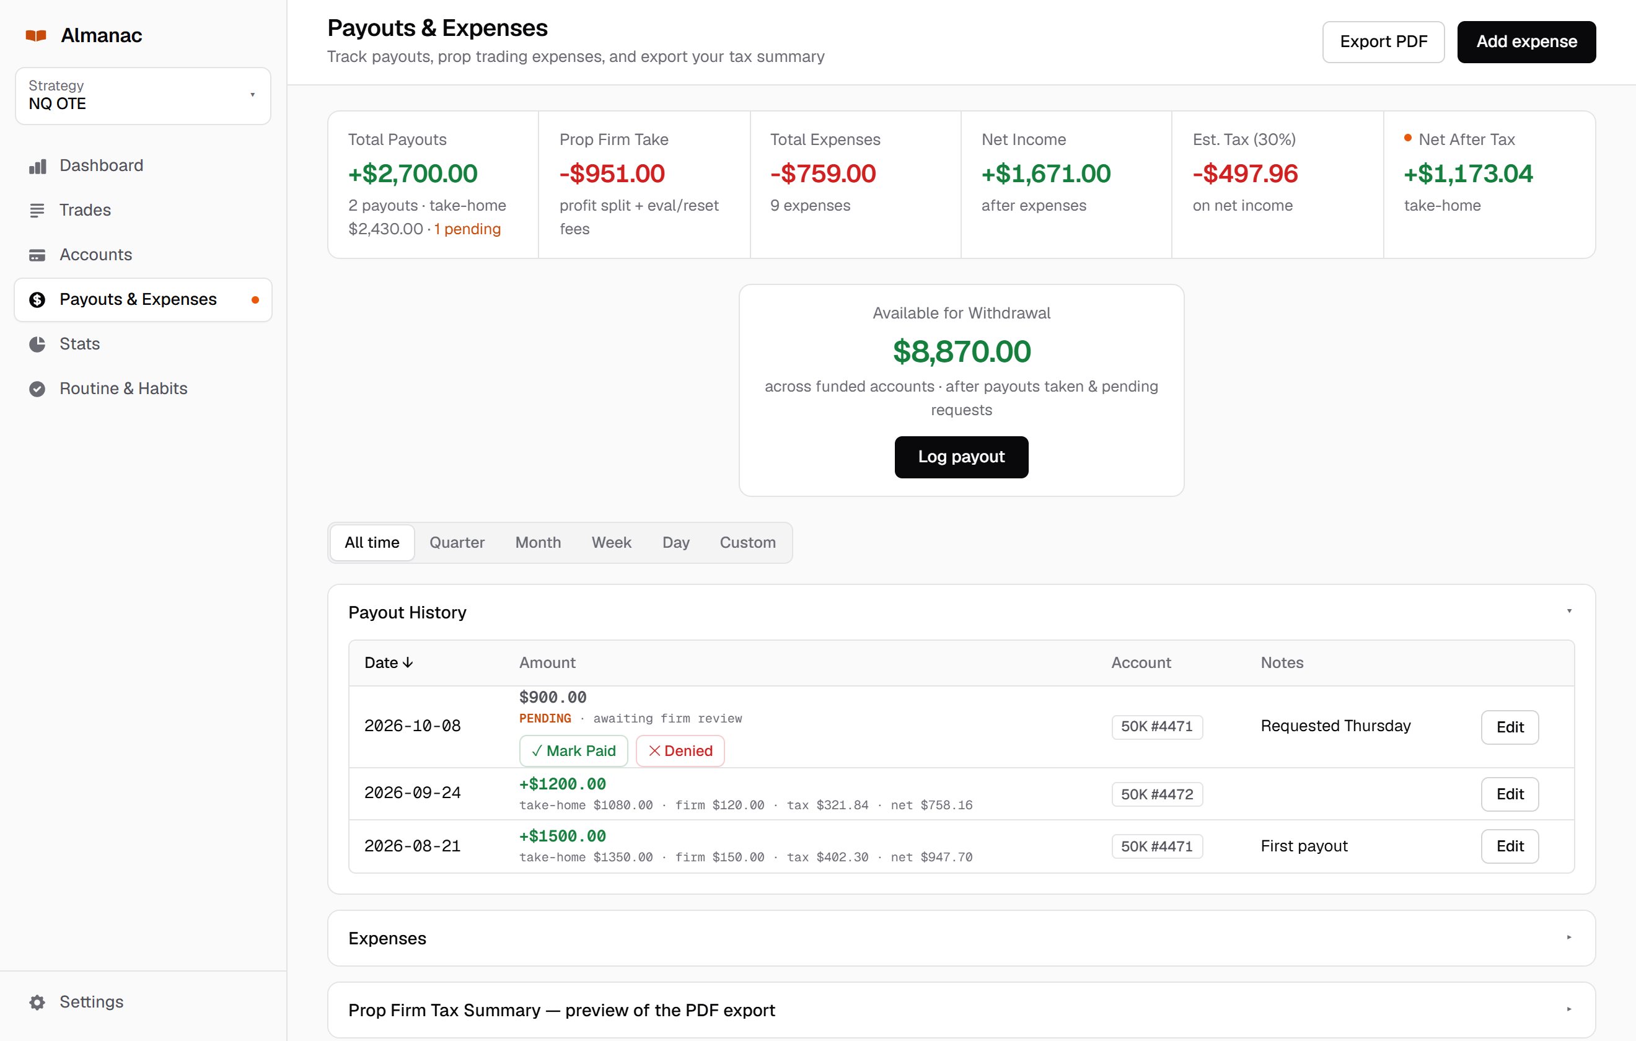Click the Accounts card icon
This screenshot has height=1041, width=1636.
[37, 255]
